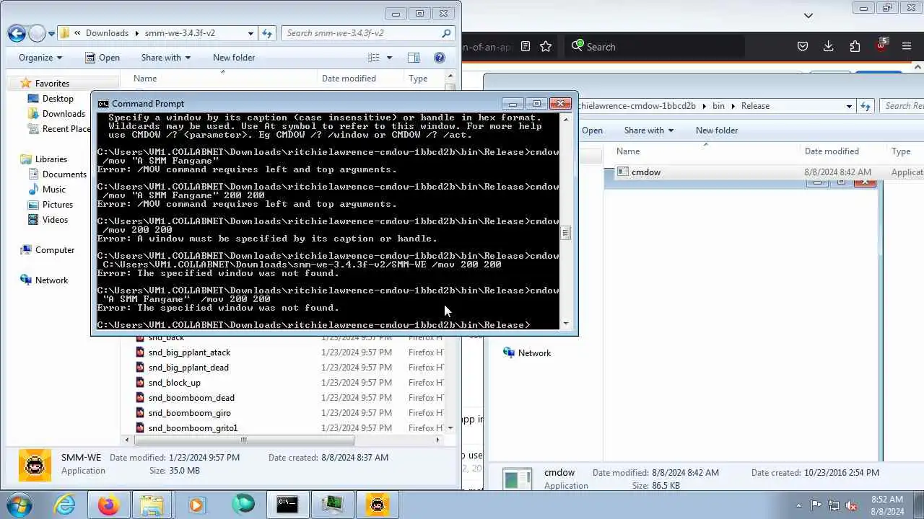Click the refresh icon beside the smm-we address bar
The image size is (924, 519).
click(x=267, y=33)
